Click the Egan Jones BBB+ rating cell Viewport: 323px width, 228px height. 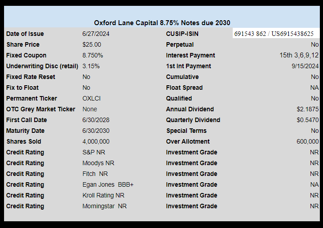coord(108,184)
